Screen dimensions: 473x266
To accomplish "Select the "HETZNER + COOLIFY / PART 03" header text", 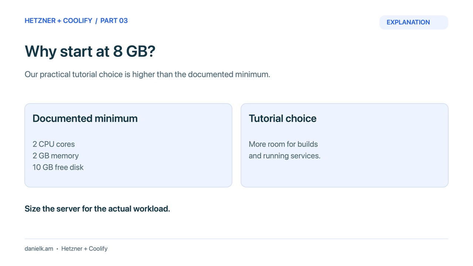I will tap(76, 21).
